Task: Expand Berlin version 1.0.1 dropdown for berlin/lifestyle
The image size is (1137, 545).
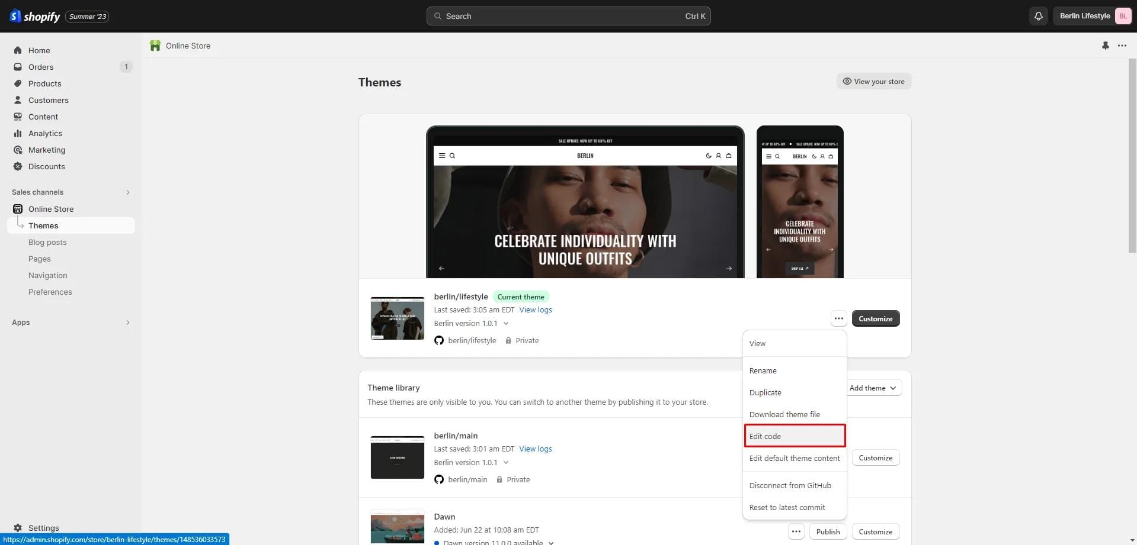Action: (505, 324)
